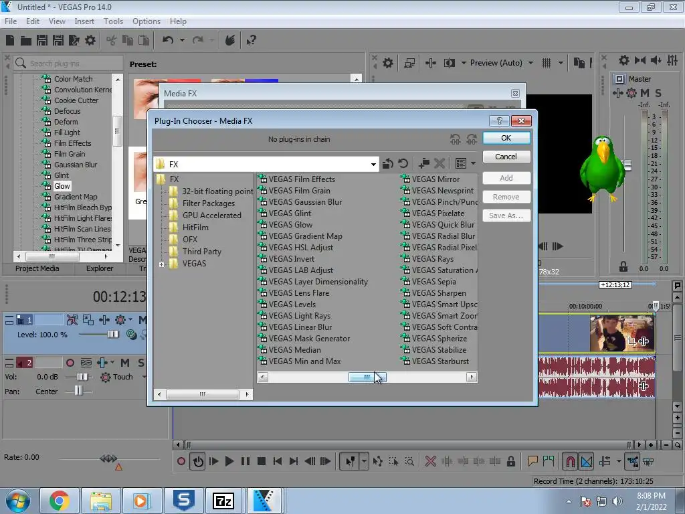
Task: Click the Record button in transport bar
Action: (x=181, y=461)
